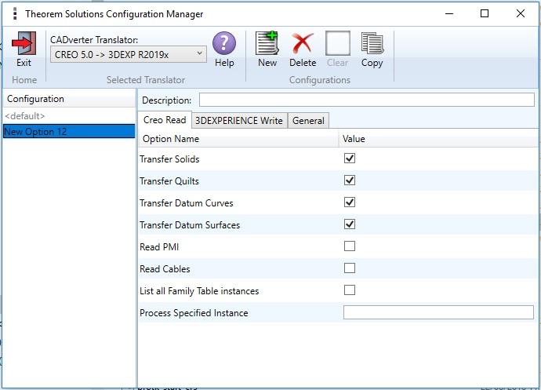Viewport: 541px width, 390px height.
Task: Open the CADverter Translator dropdown
Action: [x=129, y=55]
